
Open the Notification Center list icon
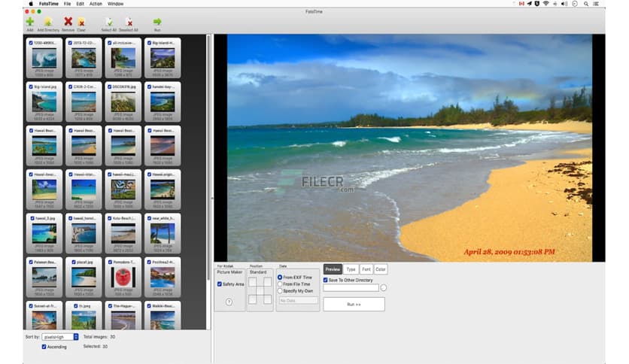596,4
